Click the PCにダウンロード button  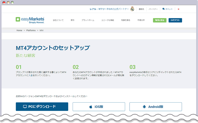click(42, 107)
